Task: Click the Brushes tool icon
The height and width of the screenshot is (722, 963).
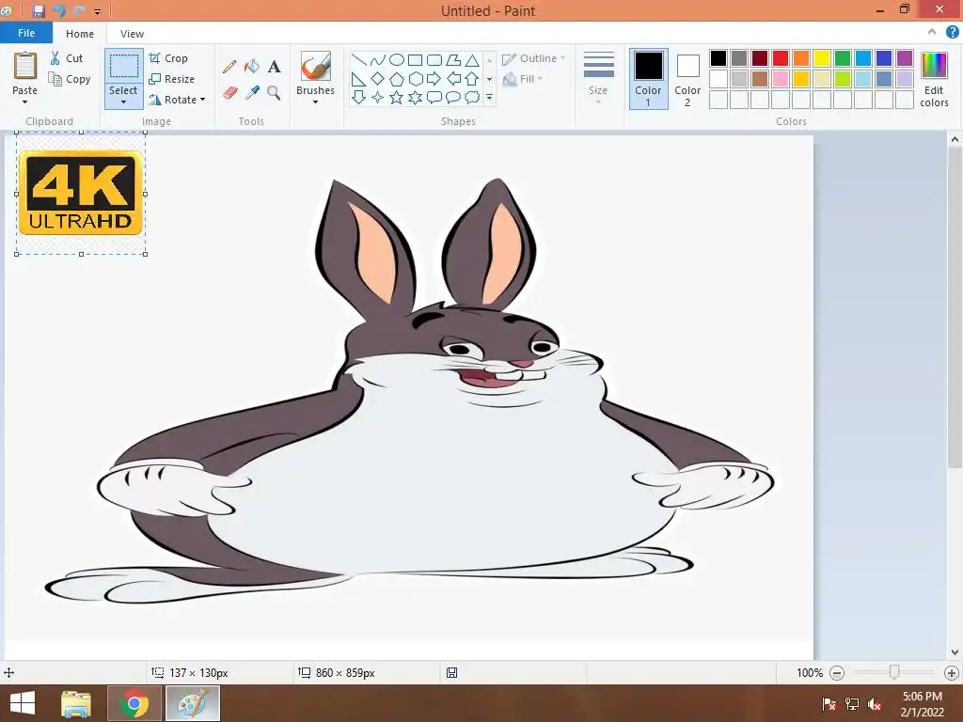Action: (316, 67)
